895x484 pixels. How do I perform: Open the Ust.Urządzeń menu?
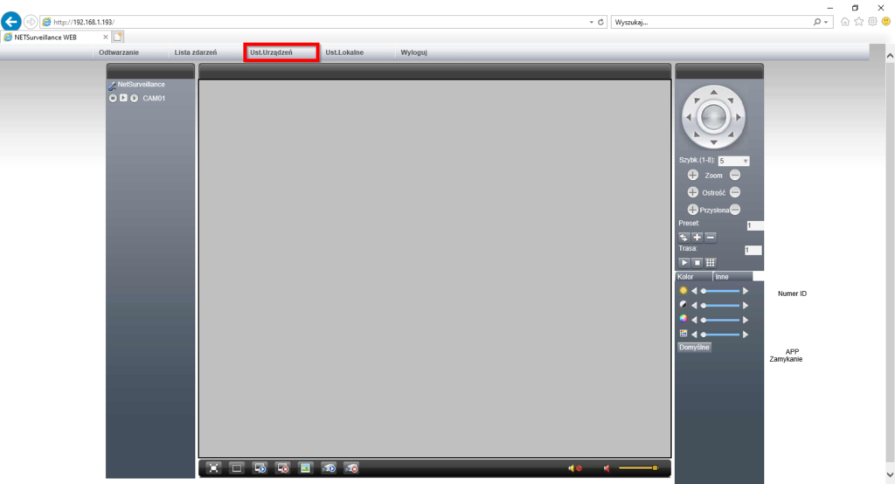point(281,52)
